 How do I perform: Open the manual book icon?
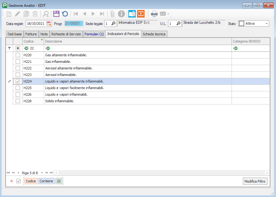[132, 14]
